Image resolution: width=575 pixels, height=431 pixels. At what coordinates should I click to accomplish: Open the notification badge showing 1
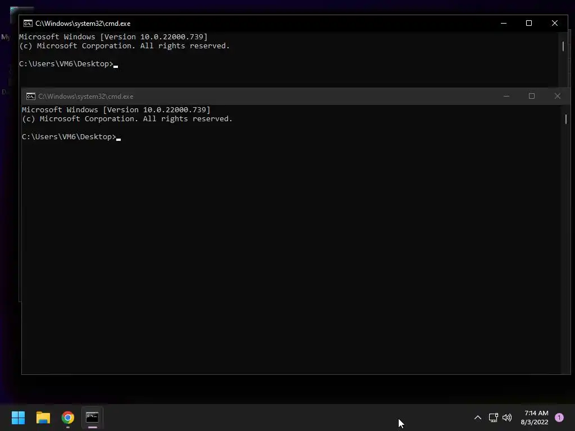(x=559, y=418)
